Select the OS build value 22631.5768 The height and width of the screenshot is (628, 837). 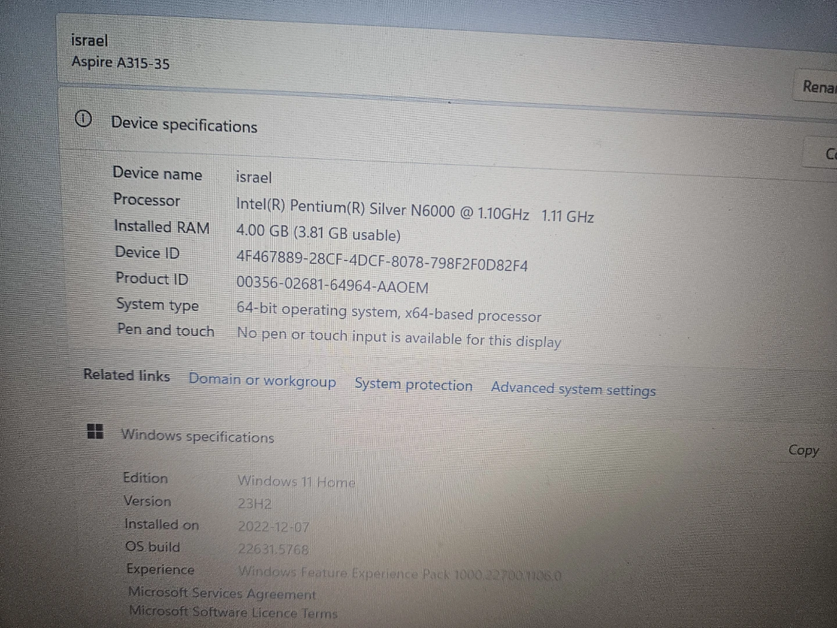[x=273, y=549]
